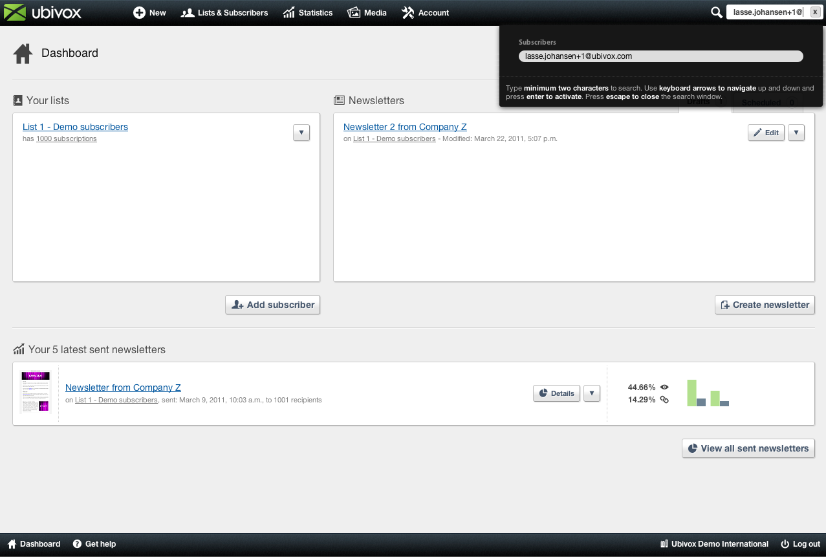Open Lists & Subscribers menu

[x=224, y=12]
